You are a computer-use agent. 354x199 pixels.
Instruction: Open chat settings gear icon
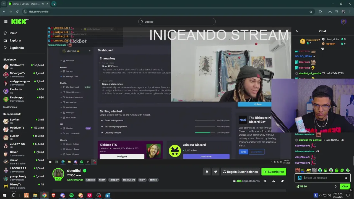tap(335, 187)
